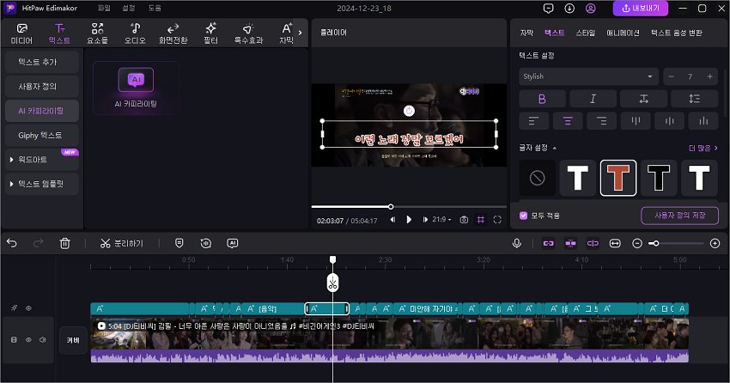The width and height of the screenshot is (730, 383).
Task: Apply bold formatting to the text
Action: [x=541, y=99]
